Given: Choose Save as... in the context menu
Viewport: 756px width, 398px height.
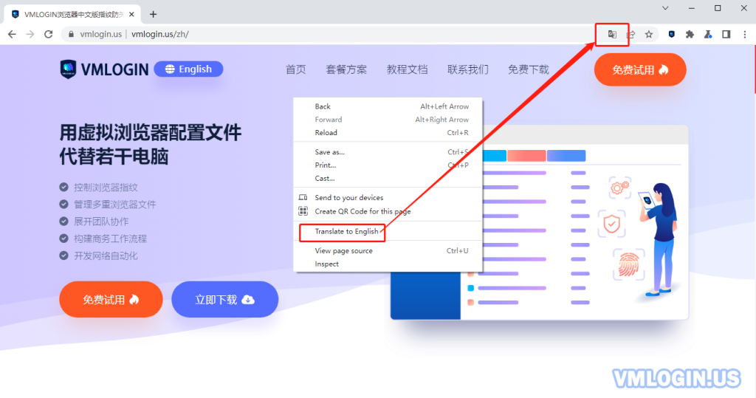Looking at the screenshot, I should click(x=388, y=152).
